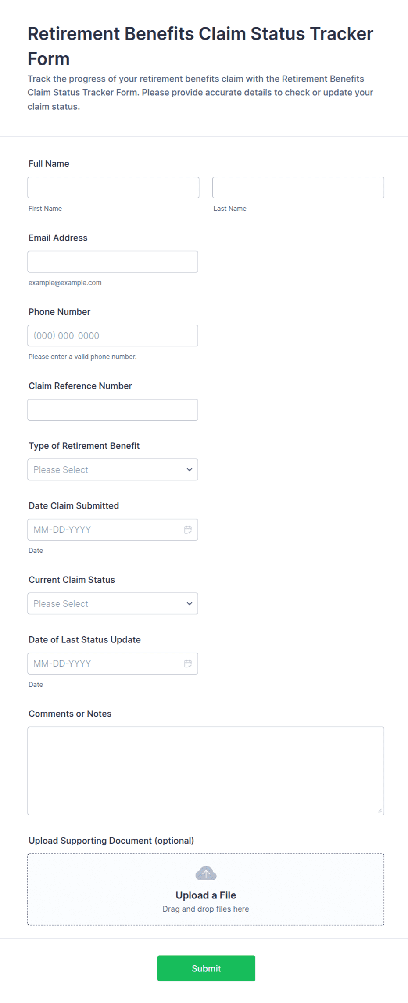Click the chevron arrow in Type of Retirement Benefit
Viewport: 408px width, 1003px height.
point(190,469)
